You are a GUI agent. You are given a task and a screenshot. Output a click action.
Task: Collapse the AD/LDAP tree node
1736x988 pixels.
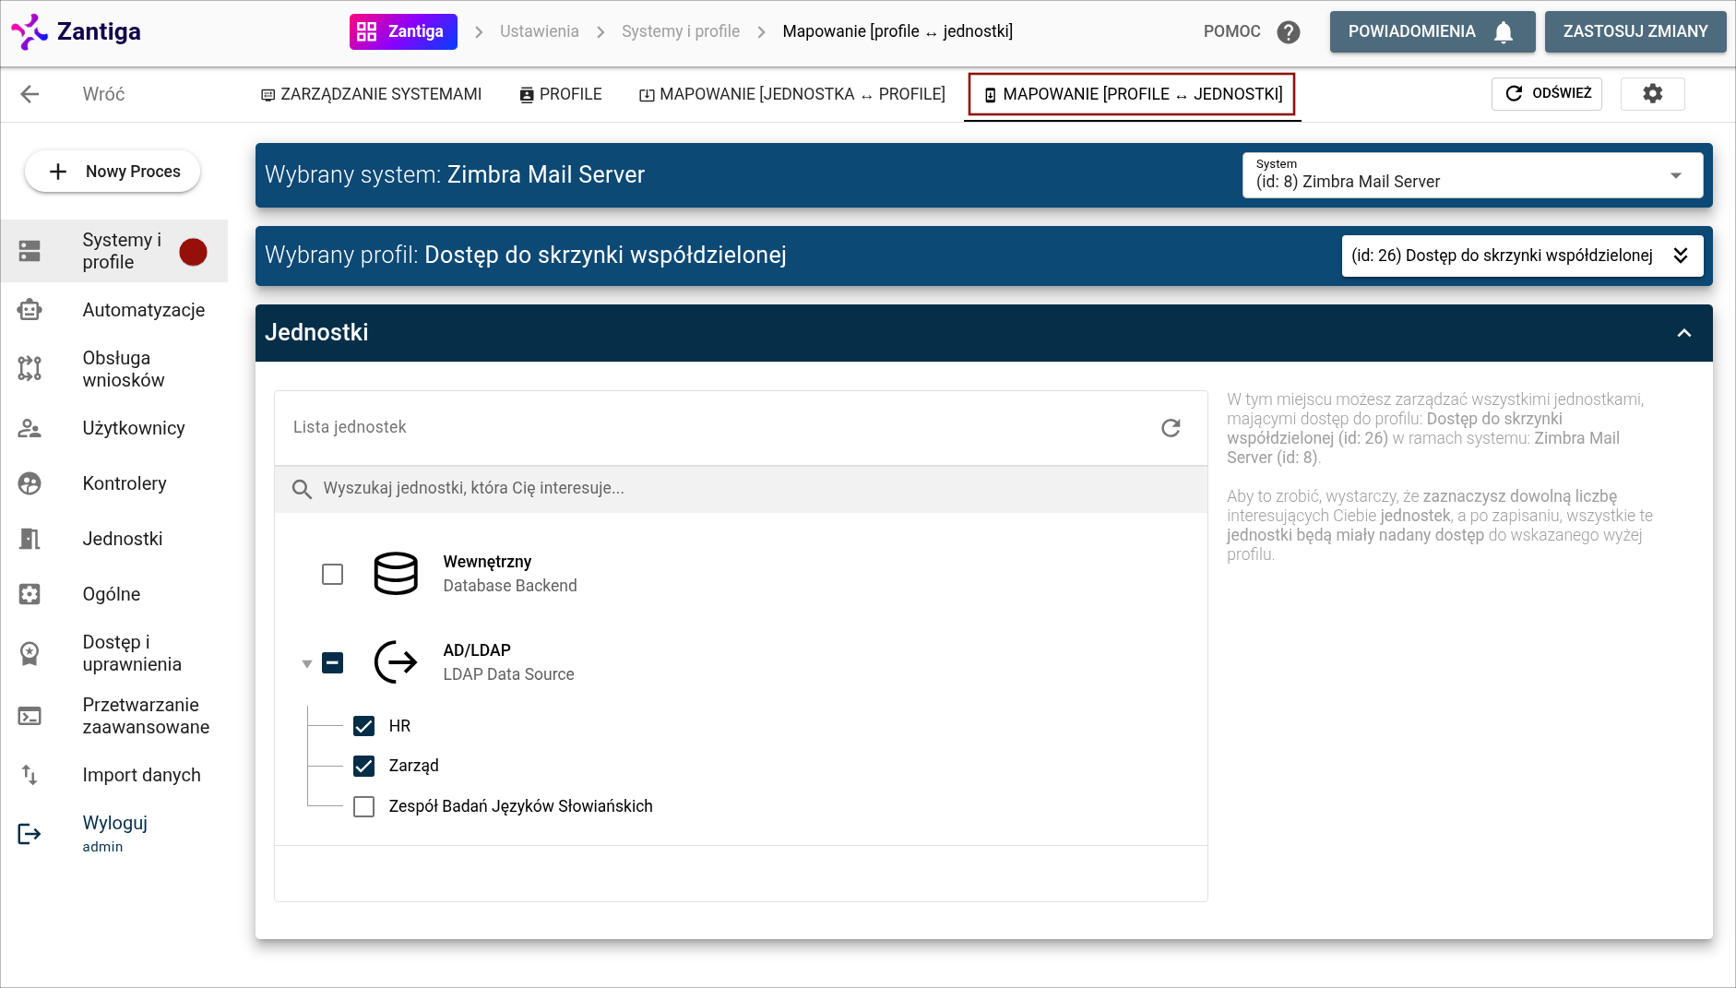(x=307, y=663)
